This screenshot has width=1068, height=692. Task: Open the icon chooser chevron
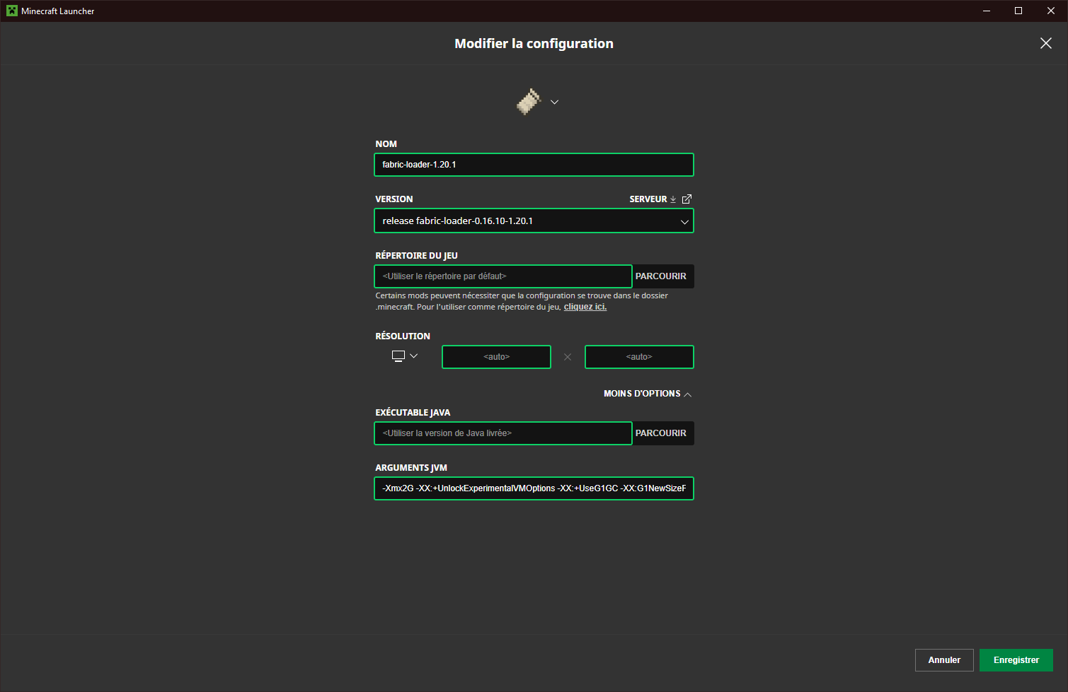point(555,102)
